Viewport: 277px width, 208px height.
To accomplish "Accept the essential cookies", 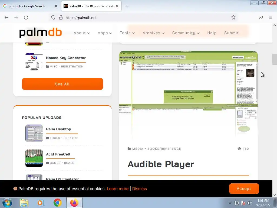I will tap(244, 188).
